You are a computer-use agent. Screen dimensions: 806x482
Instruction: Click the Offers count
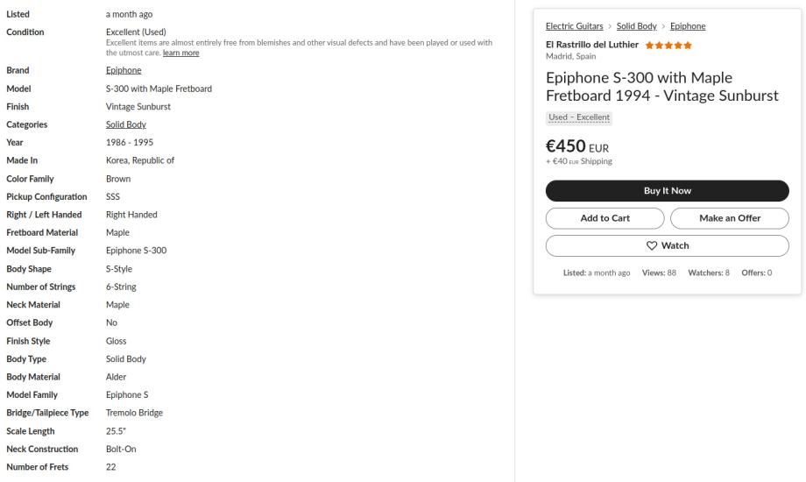(756, 273)
